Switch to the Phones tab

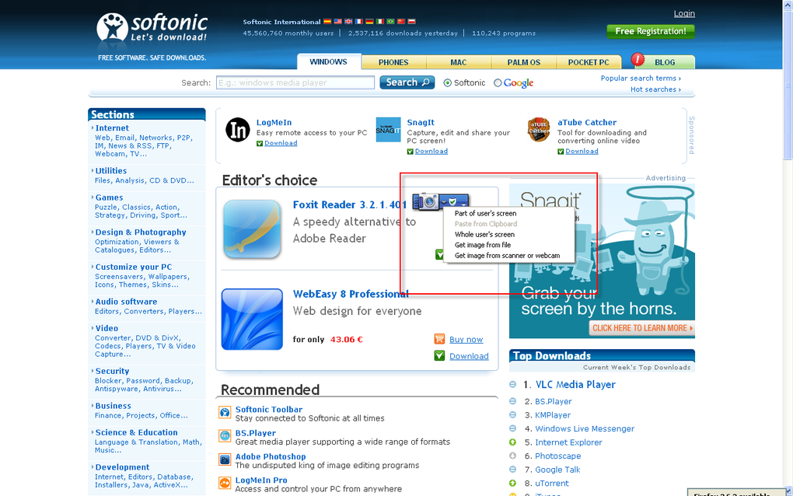tap(393, 62)
